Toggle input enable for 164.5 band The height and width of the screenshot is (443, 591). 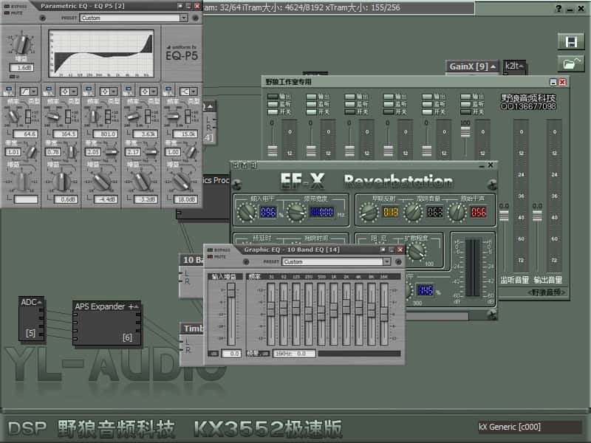(x=48, y=90)
